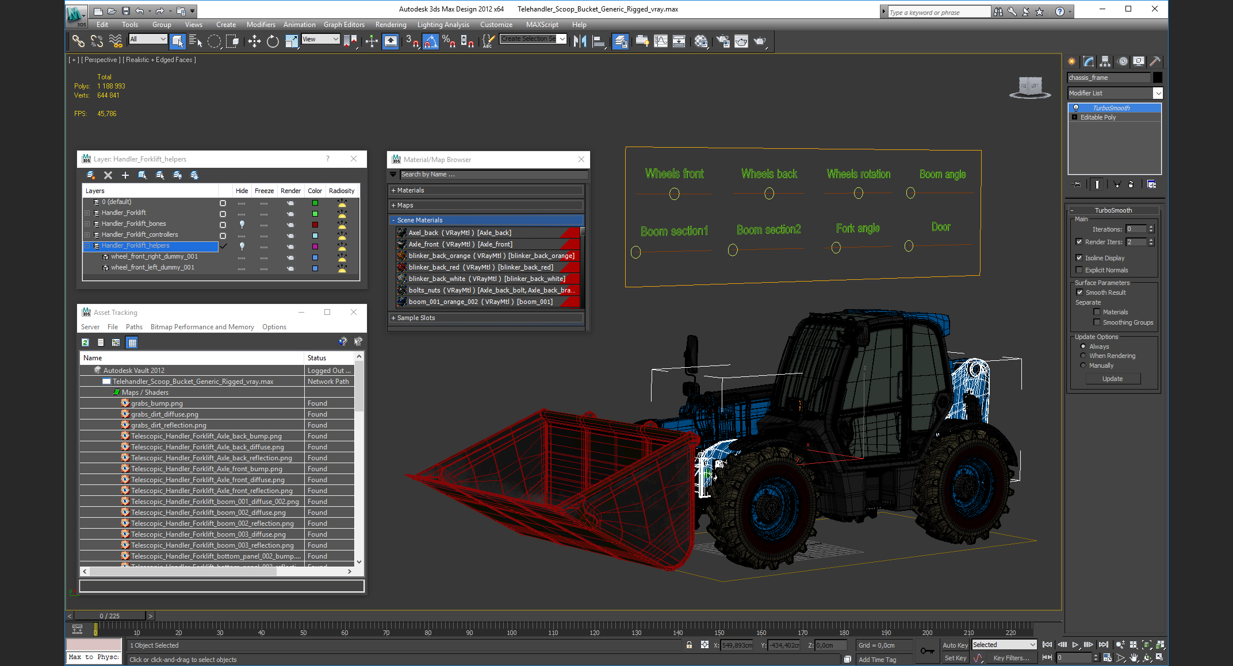Expand the Materials group in Material Browser
Viewport: 1233px width, 666px height.
click(x=487, y=190)
